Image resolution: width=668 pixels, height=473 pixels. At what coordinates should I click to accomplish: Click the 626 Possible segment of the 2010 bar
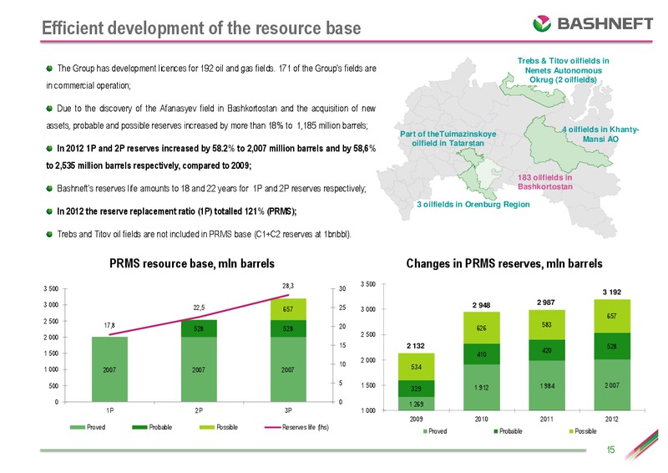tap(482, 328)
